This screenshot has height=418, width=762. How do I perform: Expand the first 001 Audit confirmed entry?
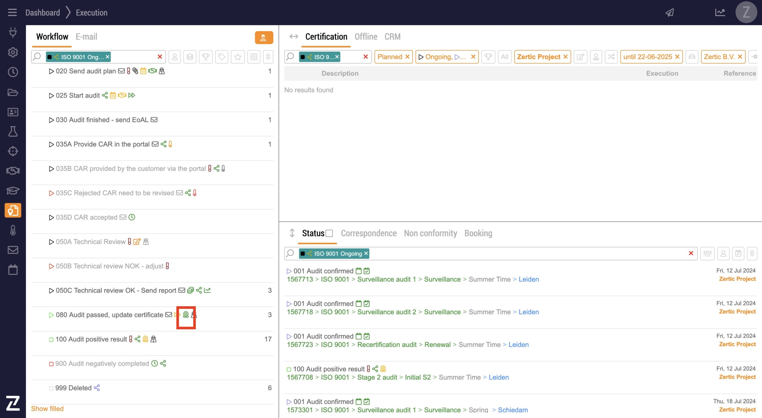pyautogui.click(x=289, y=271)
